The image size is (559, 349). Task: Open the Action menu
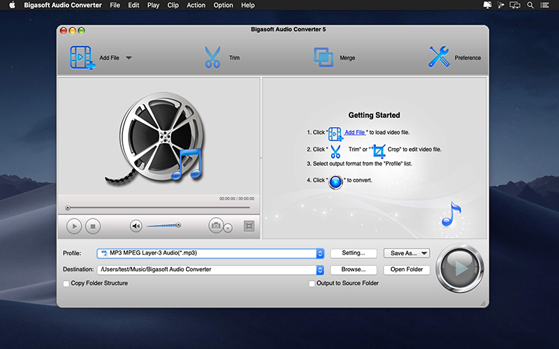point(196,5)
